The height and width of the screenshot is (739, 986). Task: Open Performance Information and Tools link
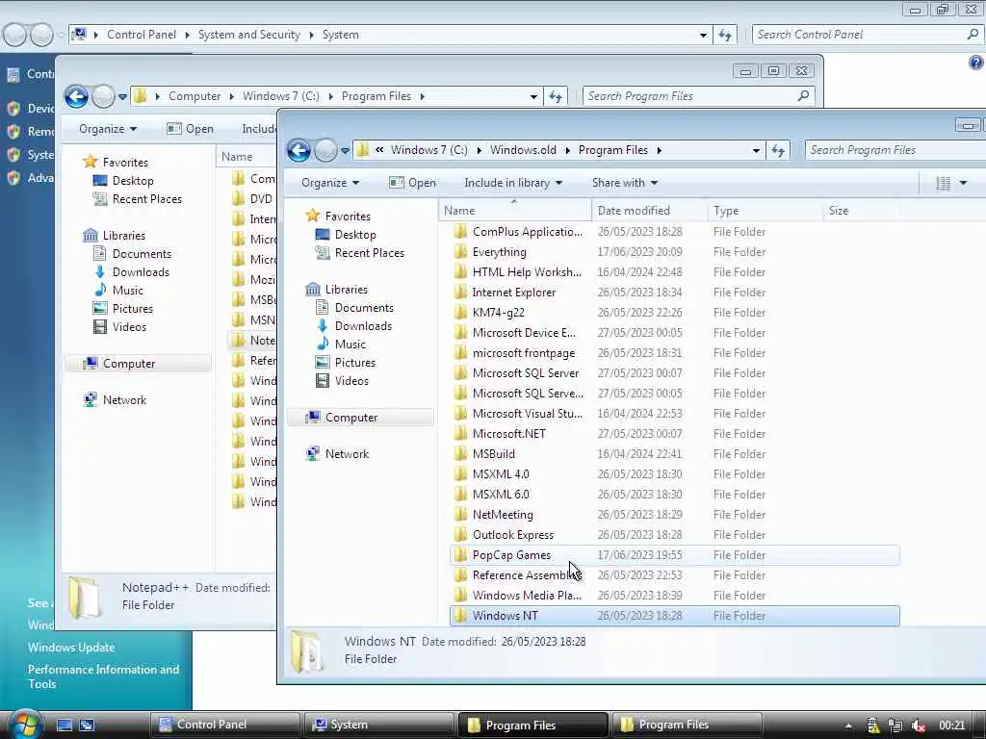pos(103,676)
